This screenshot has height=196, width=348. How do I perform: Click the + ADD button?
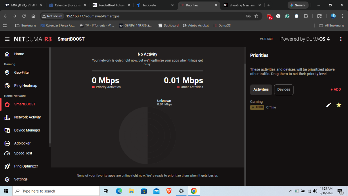tap(336, 90)
